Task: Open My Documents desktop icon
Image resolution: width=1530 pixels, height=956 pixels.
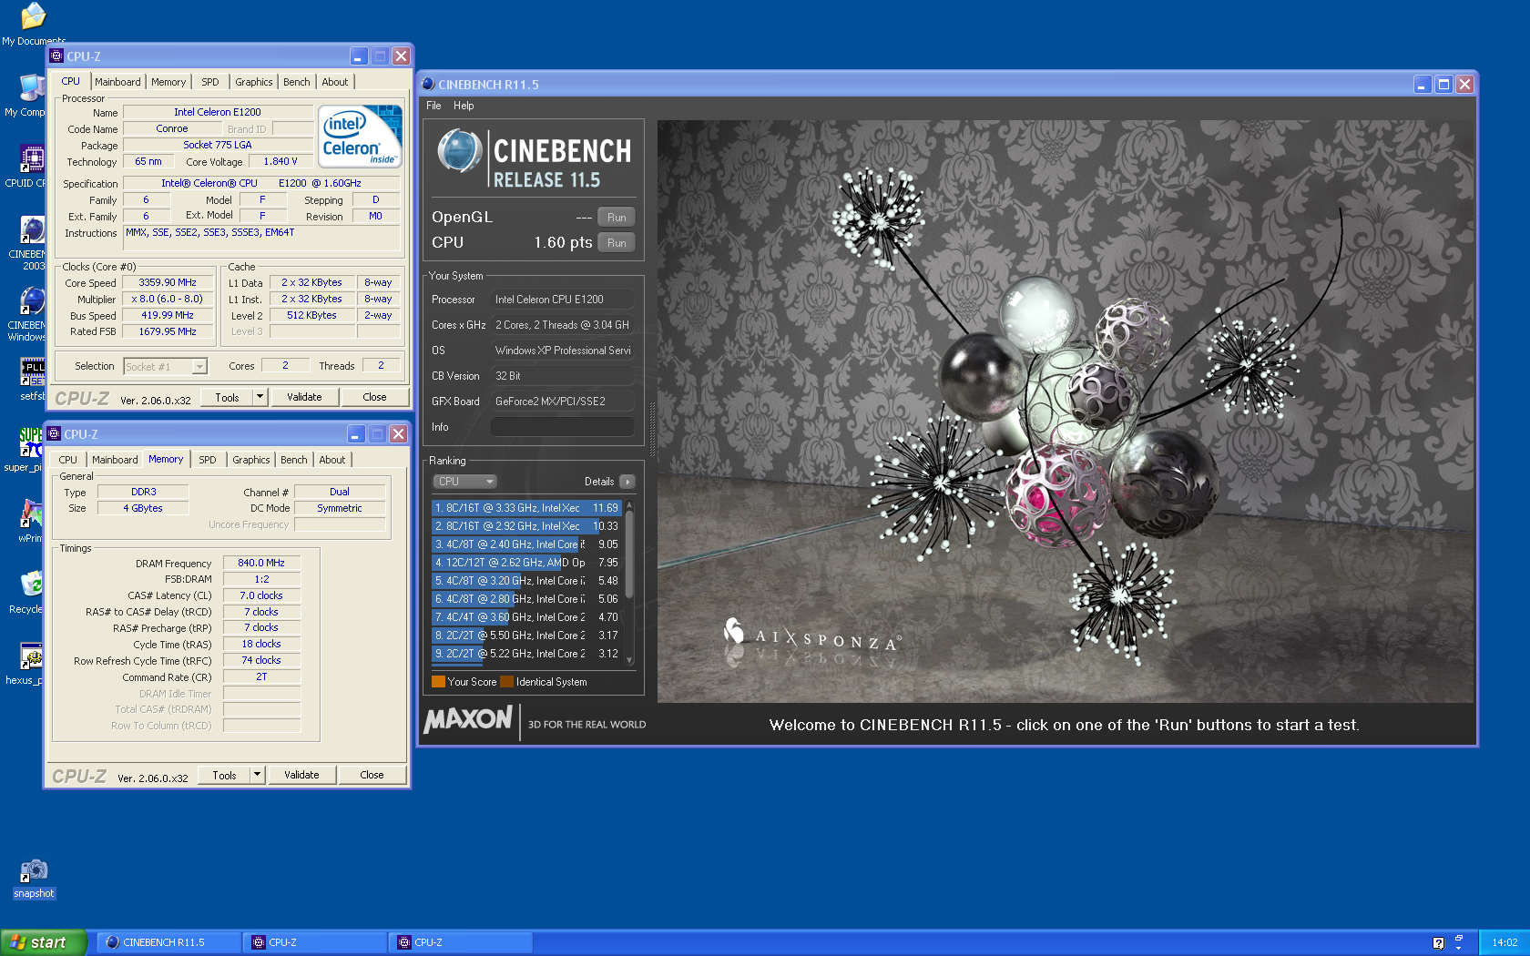Action: [33, 25]
